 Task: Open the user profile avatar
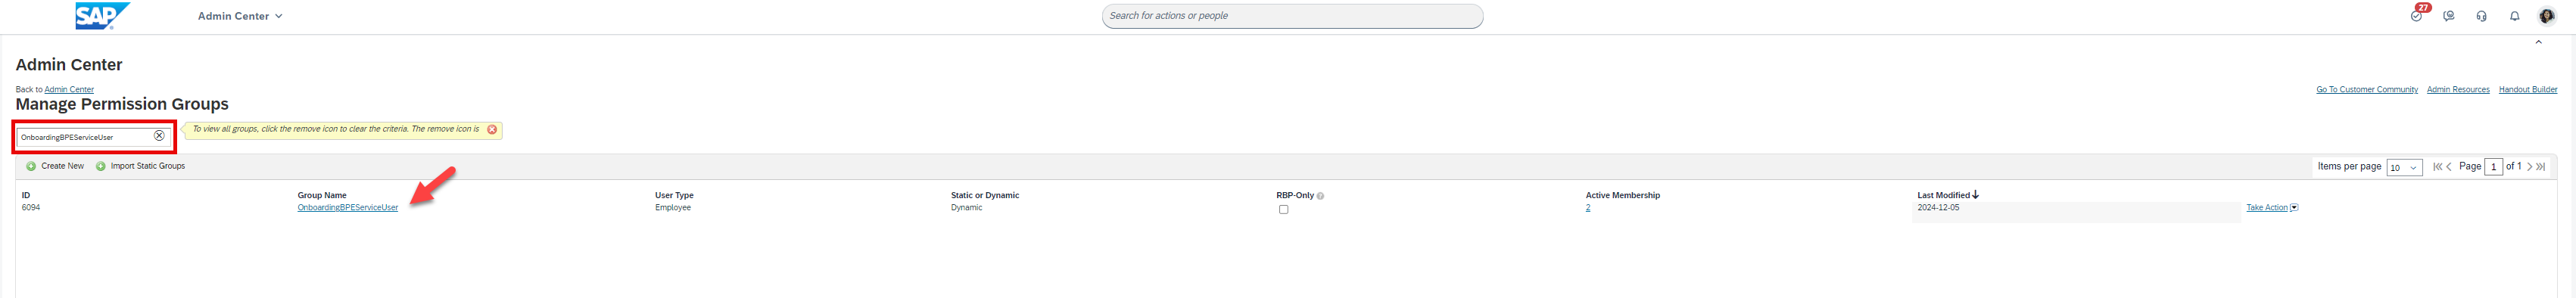click(x=2547, y=16)
